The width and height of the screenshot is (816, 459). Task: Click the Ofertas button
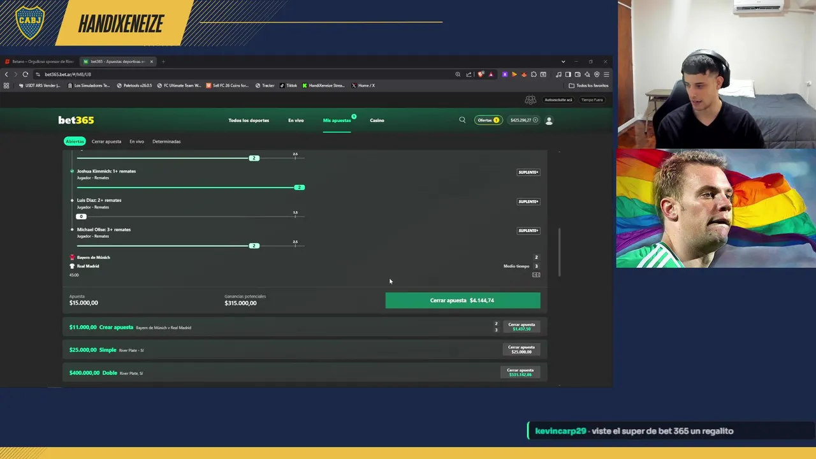pyautogui.click(x=488, y=120)
